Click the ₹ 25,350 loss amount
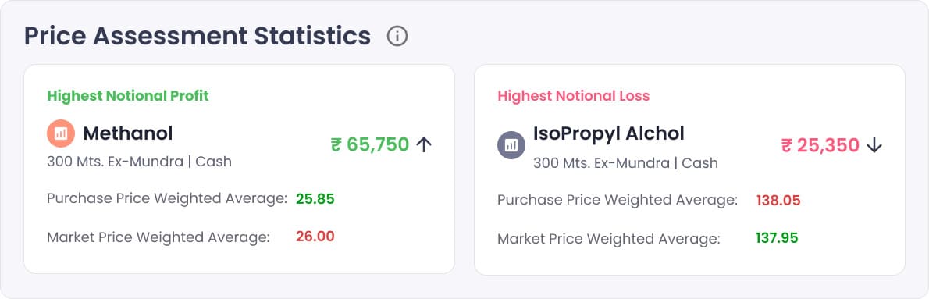 point(820,146)
